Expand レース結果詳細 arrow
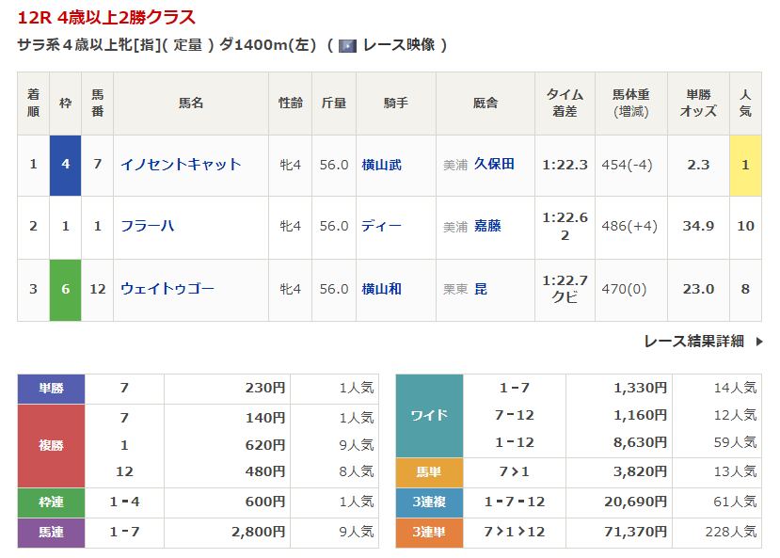This screenshot has height=558, width=780. pos(758,342)
